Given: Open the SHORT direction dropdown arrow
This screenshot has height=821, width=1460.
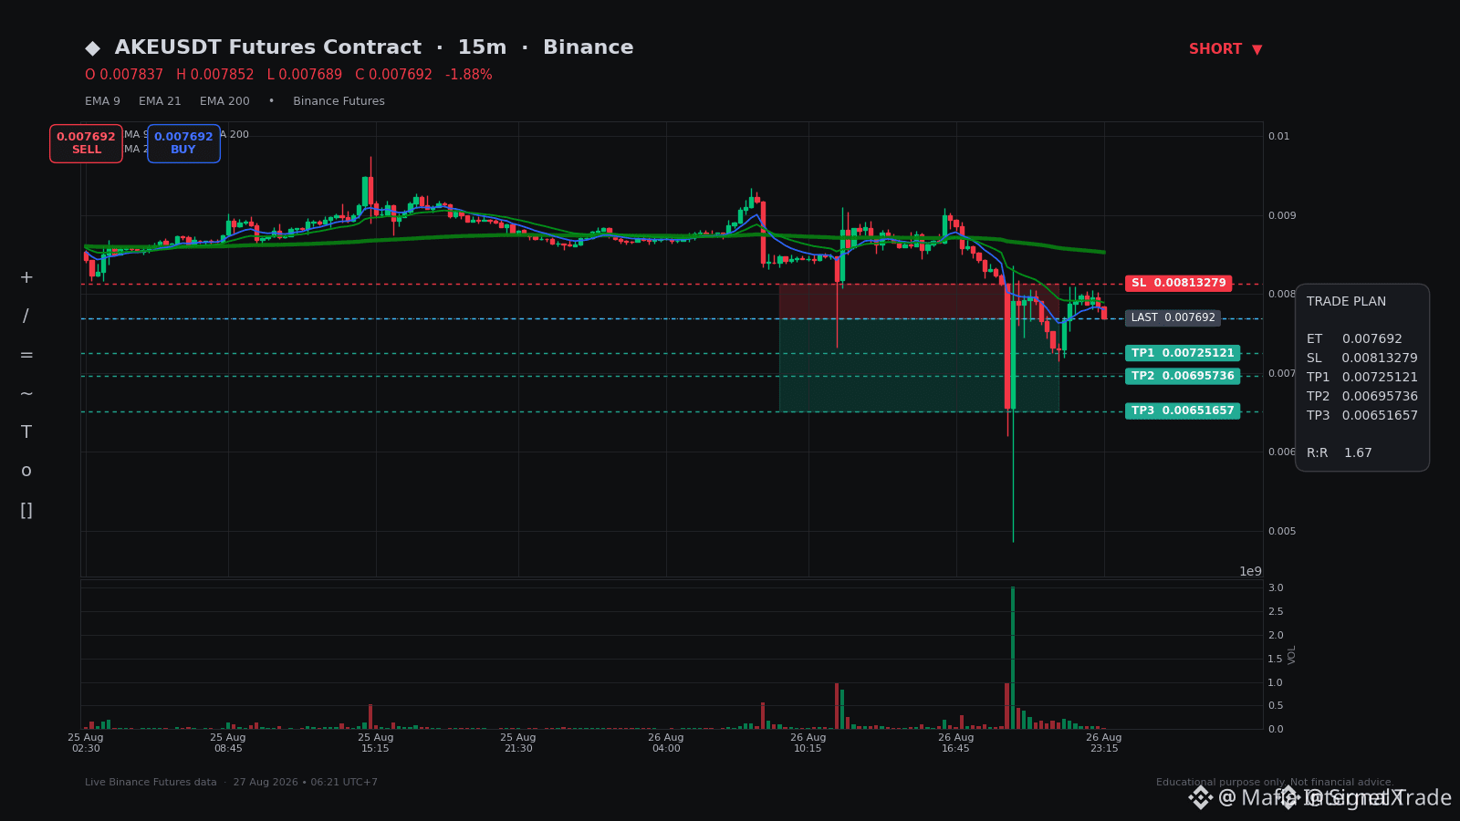Looking at the screenshot, I should (1257, 49).
